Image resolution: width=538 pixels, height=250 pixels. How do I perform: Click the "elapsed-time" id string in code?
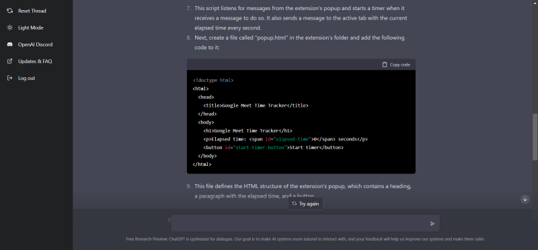(x=293, y=139)
